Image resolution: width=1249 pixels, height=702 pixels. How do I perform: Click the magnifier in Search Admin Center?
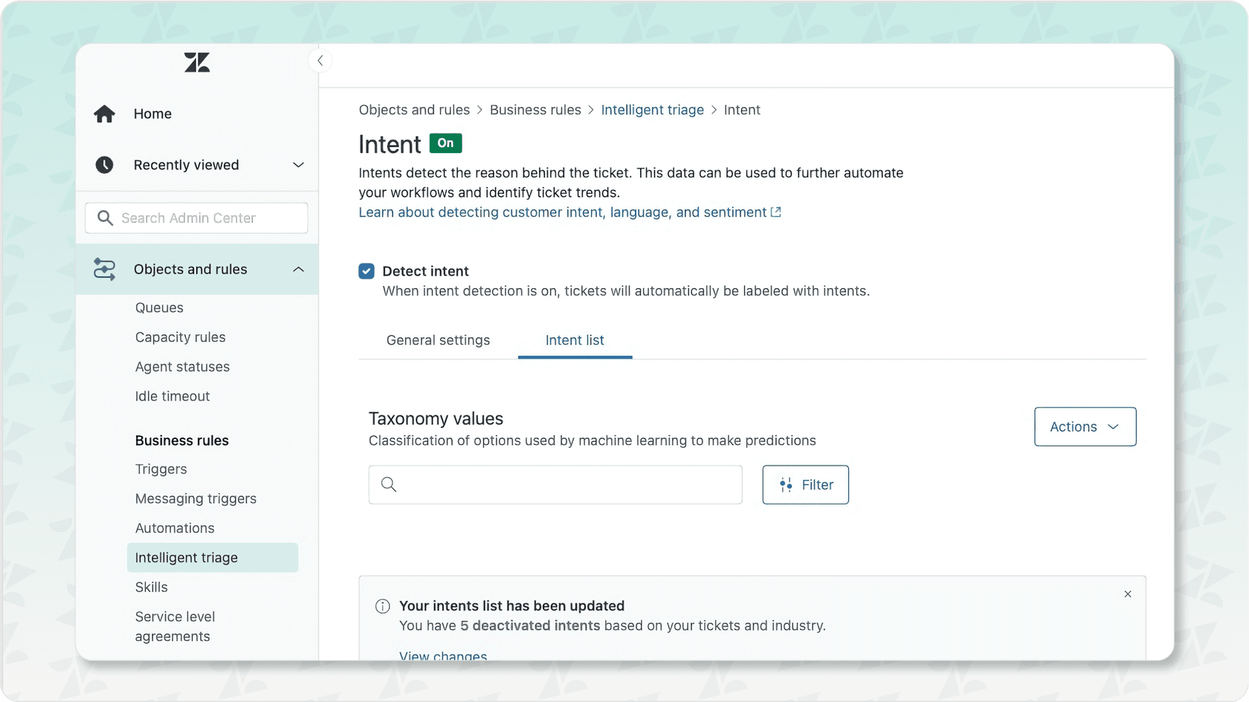[x=106, y=218]
